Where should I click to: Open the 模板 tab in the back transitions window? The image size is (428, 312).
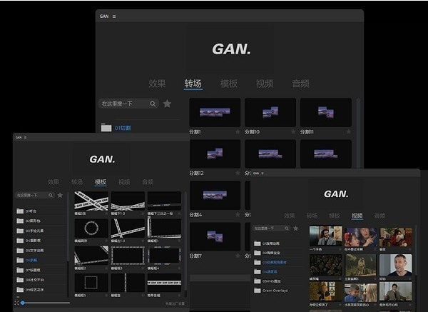(x=229, y=84)
